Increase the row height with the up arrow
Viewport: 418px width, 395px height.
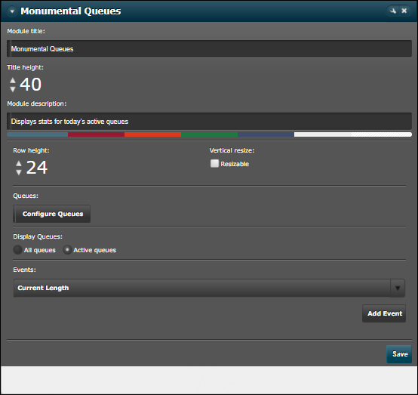[x=19, y=163]
